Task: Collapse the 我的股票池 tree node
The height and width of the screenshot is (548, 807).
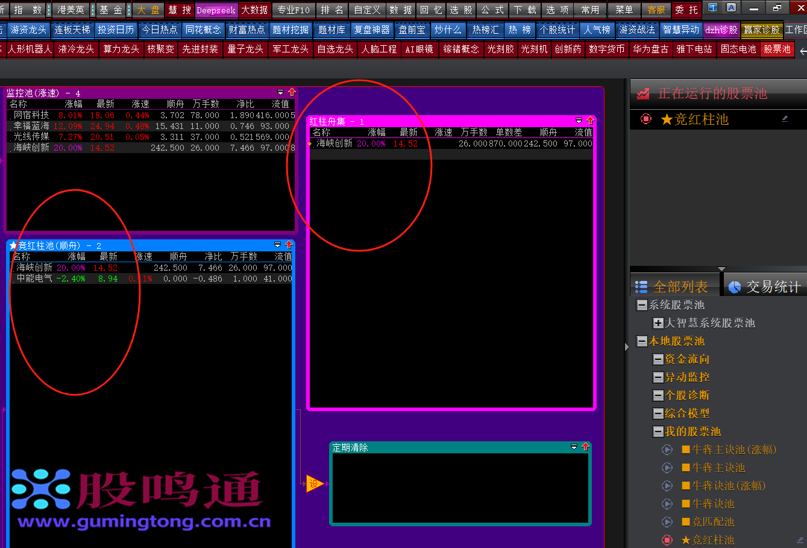Action: tap(658, 432)
